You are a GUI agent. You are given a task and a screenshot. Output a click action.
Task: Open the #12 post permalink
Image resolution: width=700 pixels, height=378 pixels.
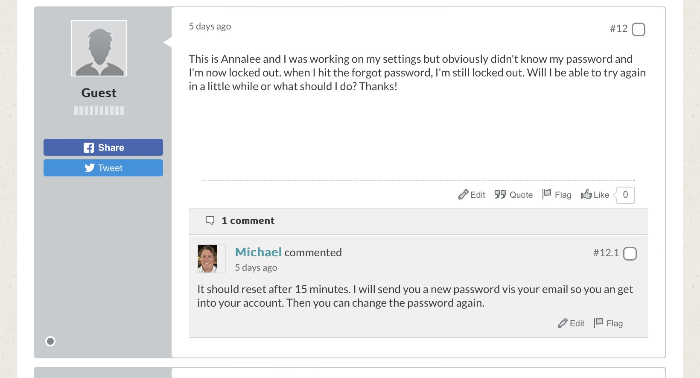click(618, 29)
